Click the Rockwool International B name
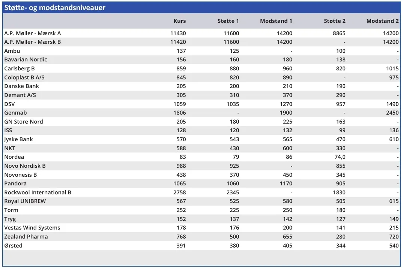 pos(38,192)
